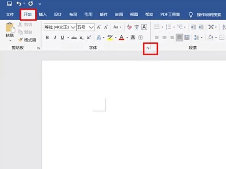Click Decrease Font Size icon
The image size is (226, 169).
pyautogui.click(x=106, y=27)
